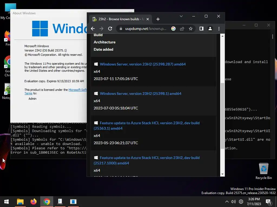
Task: Open site information lock icon
Action: 121,29
